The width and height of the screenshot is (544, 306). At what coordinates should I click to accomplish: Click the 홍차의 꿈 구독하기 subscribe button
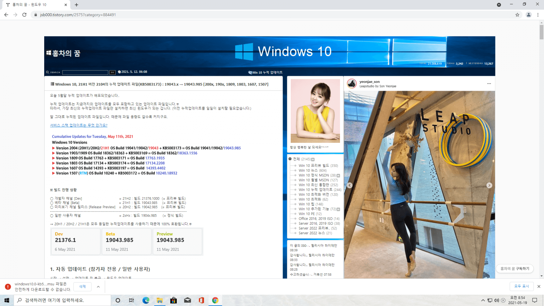click(515, 269)
